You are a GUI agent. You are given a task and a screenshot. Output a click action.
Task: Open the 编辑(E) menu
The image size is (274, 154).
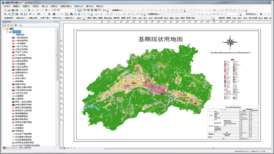tap(16, 6)
